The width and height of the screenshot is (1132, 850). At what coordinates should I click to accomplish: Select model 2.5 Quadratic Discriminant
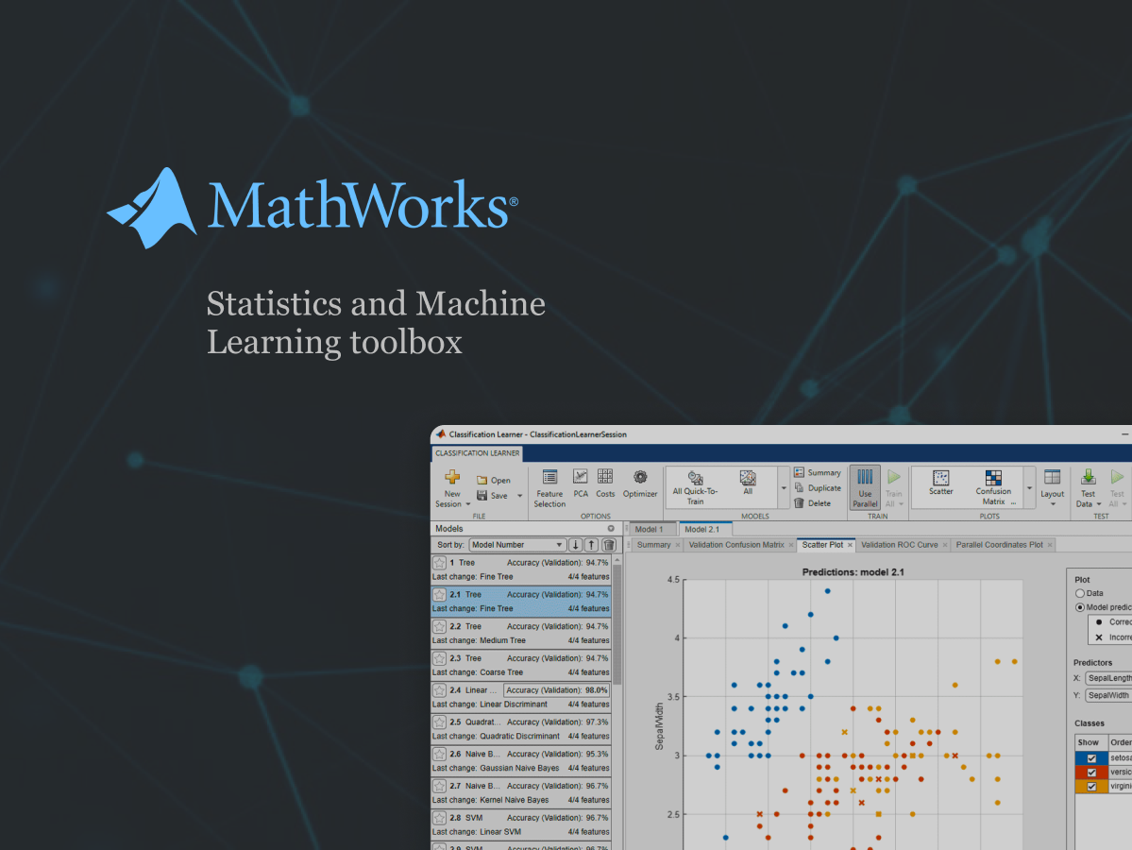[x=521, y=729]
